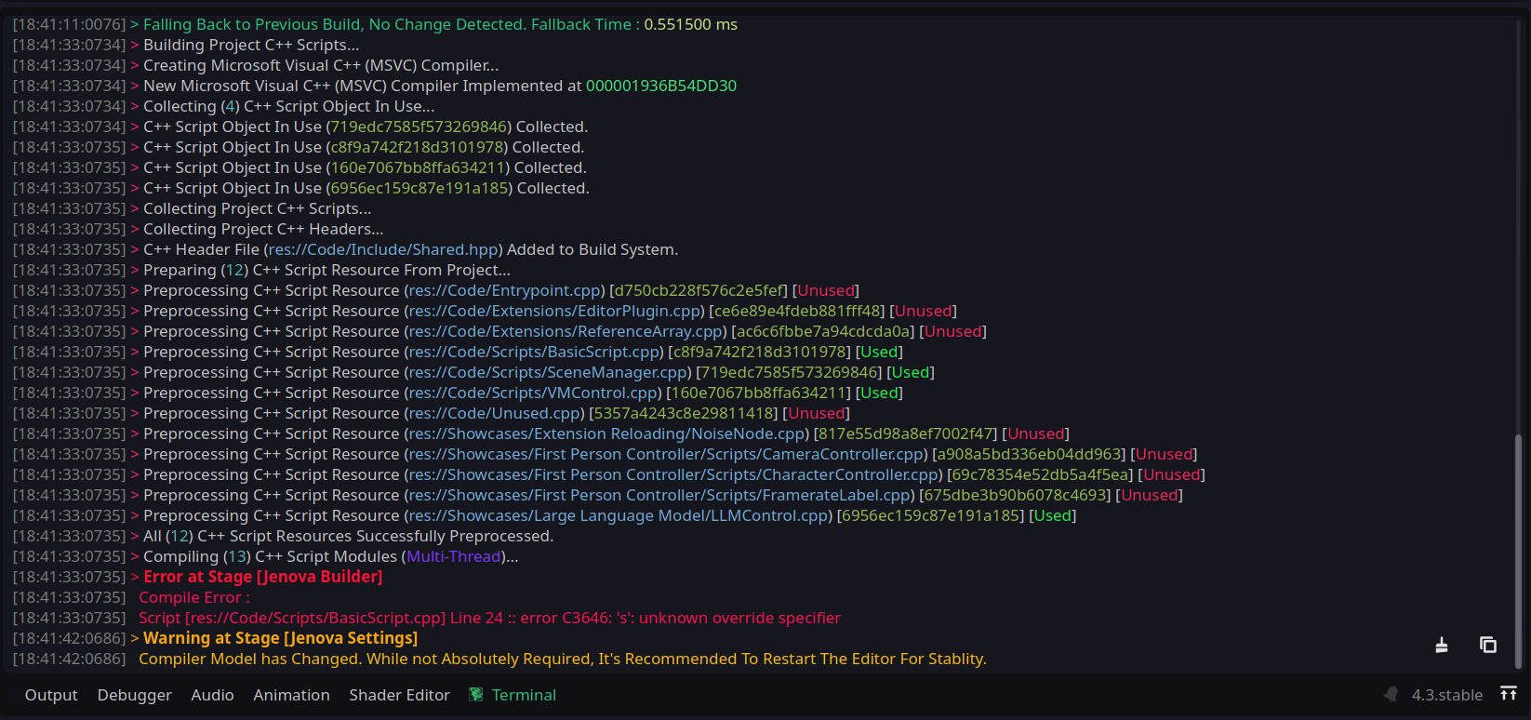Viewport: 1531px width, 720px height.
Task: Click 'Creating Microsoft Visual C++ (MSVC) Compiler...' line
Action: coord(321,65)
